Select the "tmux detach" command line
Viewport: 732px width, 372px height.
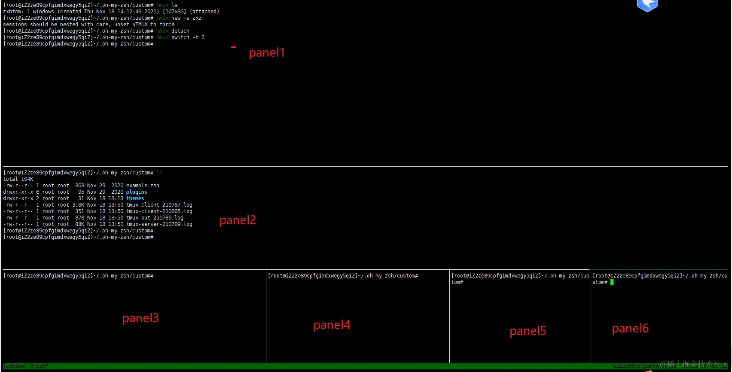tap(173, 31)
